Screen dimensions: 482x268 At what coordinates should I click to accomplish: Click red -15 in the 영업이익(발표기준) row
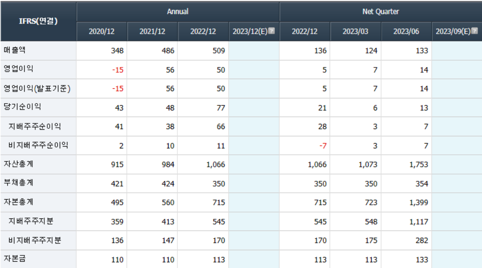[x=118, y=89]
